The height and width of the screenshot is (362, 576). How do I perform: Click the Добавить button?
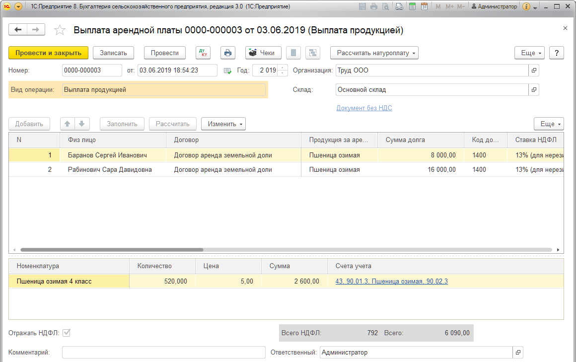point(29,124)
